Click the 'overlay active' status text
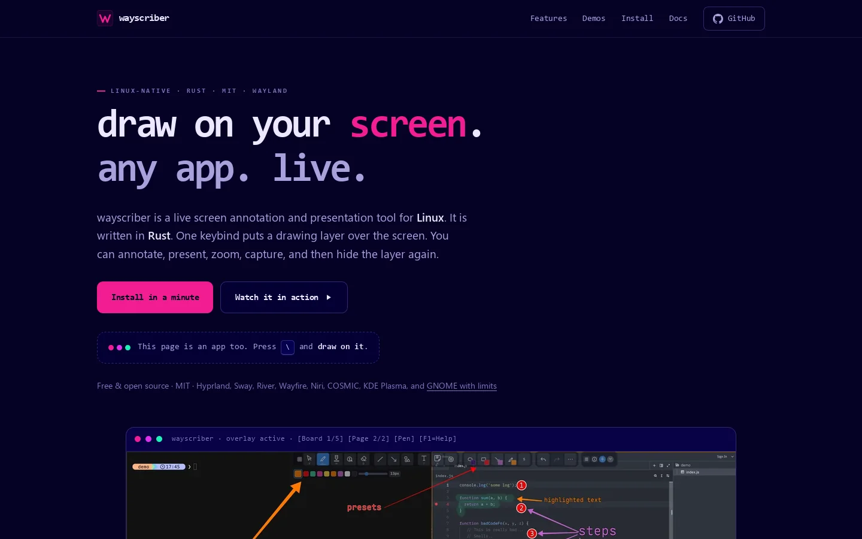Screen dimensions: 862x539 tap(256, 439)
